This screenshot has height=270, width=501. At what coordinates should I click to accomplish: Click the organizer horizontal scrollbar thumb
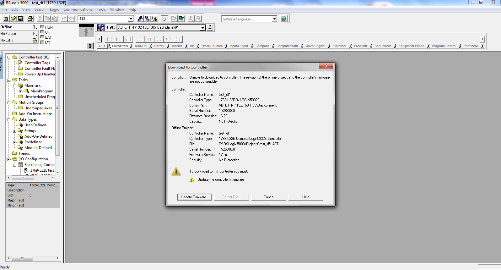23,178
